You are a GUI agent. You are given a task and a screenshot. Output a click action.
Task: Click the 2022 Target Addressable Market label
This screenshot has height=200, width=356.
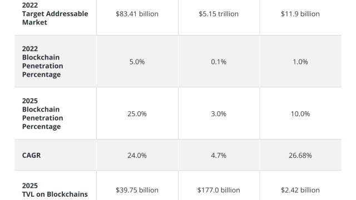click(55, 13)
